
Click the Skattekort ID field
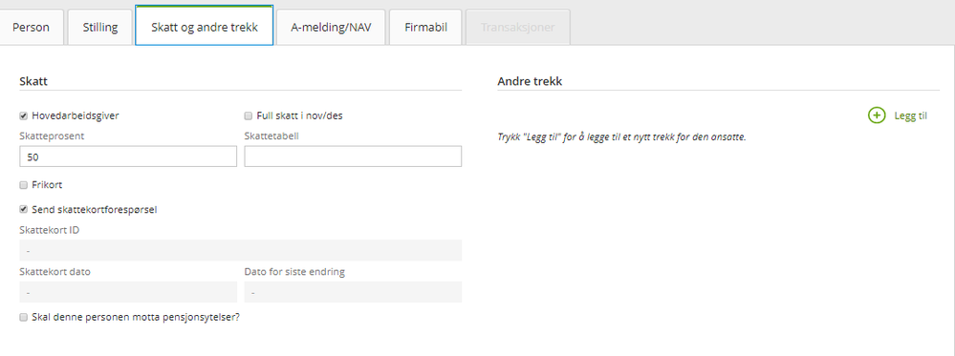pos(241,251)
